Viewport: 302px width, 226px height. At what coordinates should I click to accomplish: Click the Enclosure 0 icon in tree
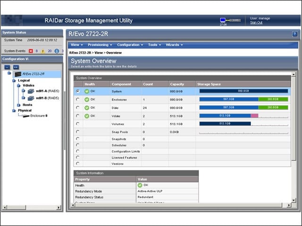pos(25,116)
